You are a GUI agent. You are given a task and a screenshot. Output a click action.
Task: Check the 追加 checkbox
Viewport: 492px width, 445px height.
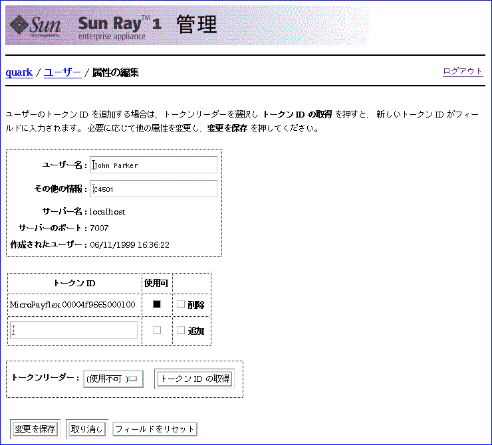pyautogui.click(x=180, y=330)
